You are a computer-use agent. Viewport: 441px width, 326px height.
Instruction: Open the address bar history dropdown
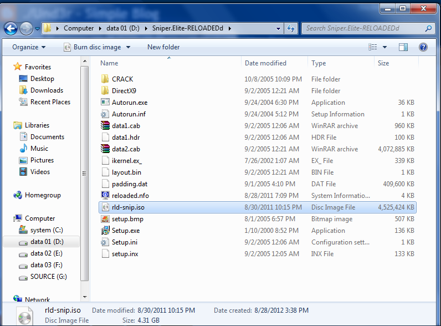pos(278,28)
